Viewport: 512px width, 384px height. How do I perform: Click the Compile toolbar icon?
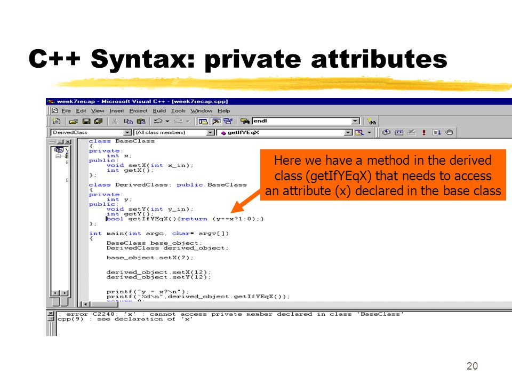pos(386,132)
